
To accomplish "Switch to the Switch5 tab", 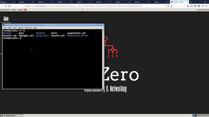I will pos(121,2).
